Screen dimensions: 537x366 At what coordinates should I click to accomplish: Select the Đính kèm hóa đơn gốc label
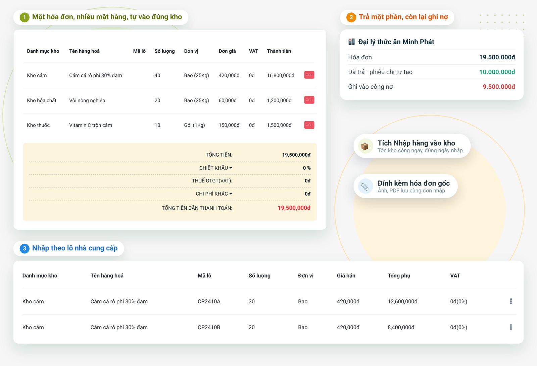pos(413,183)
